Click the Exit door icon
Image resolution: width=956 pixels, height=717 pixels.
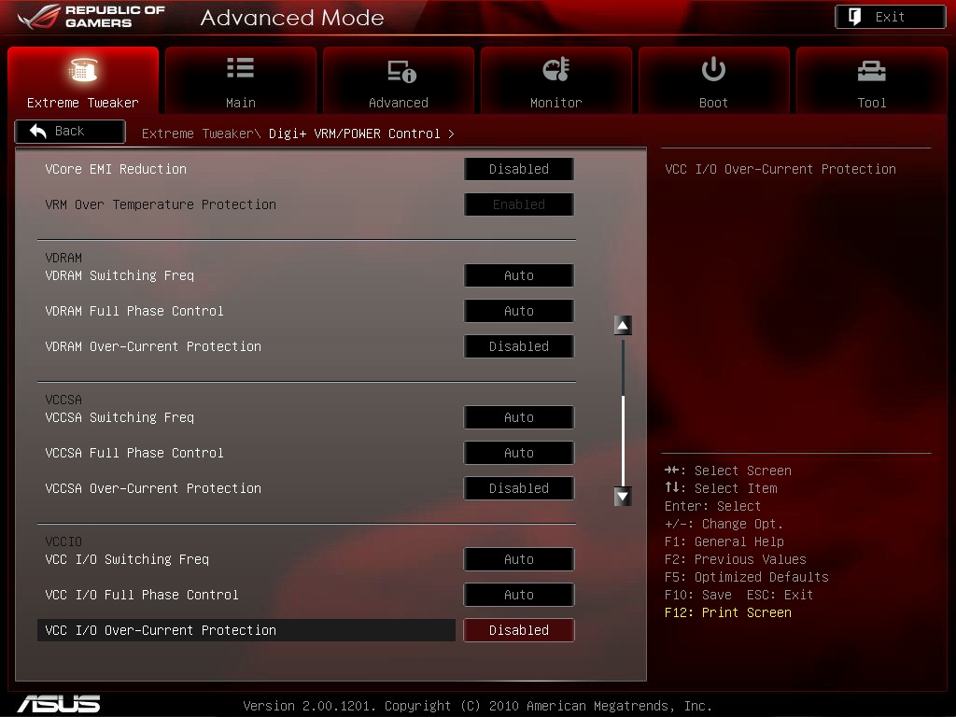click(855, 17)
